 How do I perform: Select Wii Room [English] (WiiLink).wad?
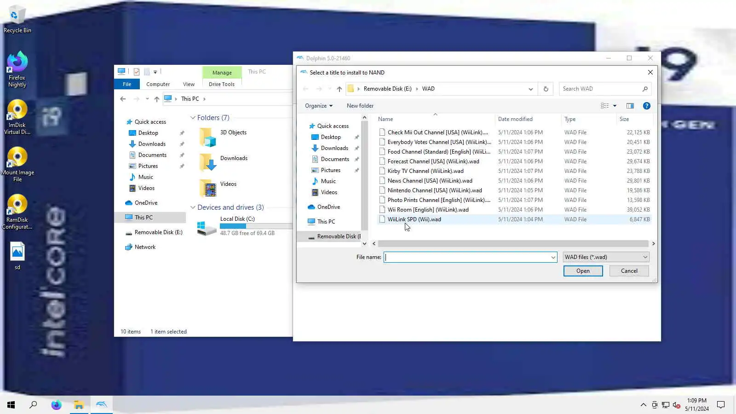point(514,210)
